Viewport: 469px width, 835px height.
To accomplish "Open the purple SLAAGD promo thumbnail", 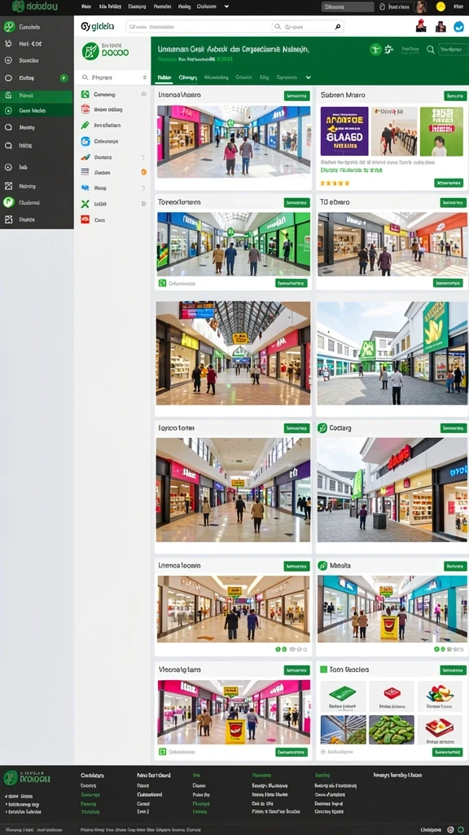I will [x=344, y=131].
